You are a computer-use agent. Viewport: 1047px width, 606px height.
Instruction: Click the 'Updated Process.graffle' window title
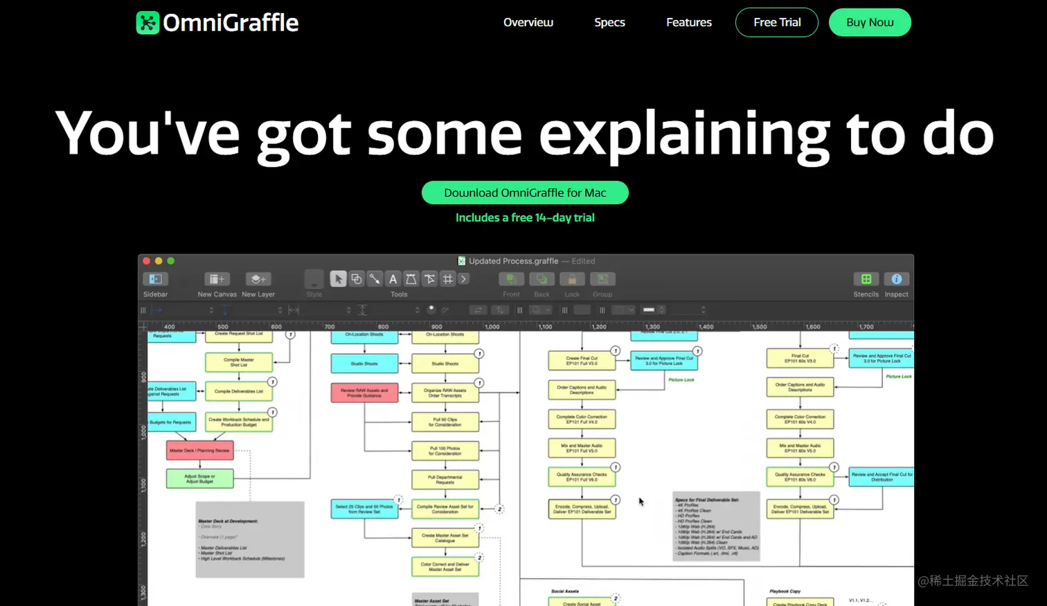(x=513, y=261)
